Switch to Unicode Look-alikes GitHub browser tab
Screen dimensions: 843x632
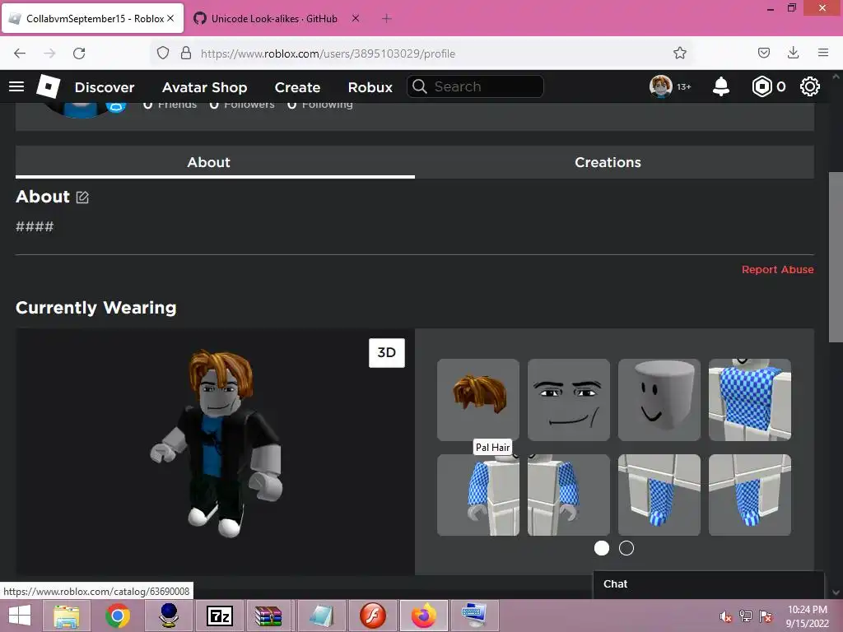[274, 18]
